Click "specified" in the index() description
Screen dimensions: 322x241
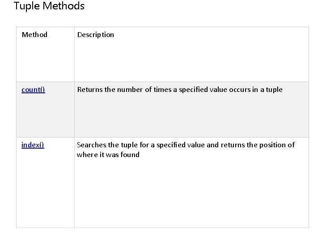pyautogui.click(x=169, y=145)
